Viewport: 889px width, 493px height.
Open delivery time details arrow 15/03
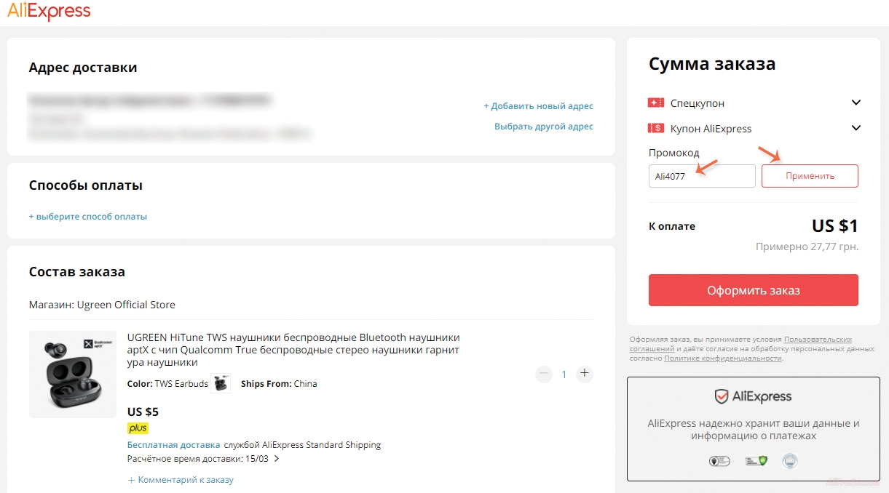tap(277, 459)
